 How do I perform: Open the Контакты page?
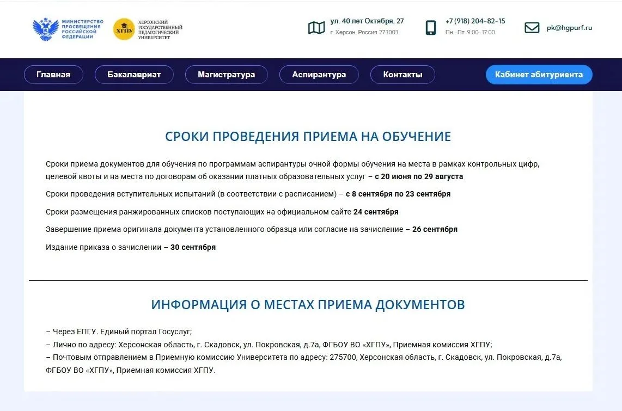403,75
